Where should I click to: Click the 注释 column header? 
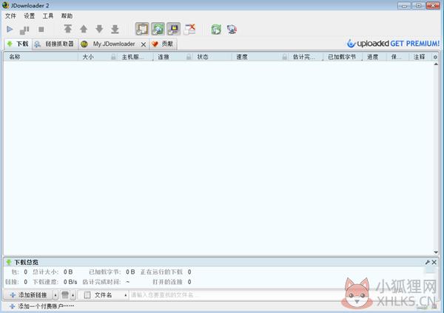(x=420, y=57)
